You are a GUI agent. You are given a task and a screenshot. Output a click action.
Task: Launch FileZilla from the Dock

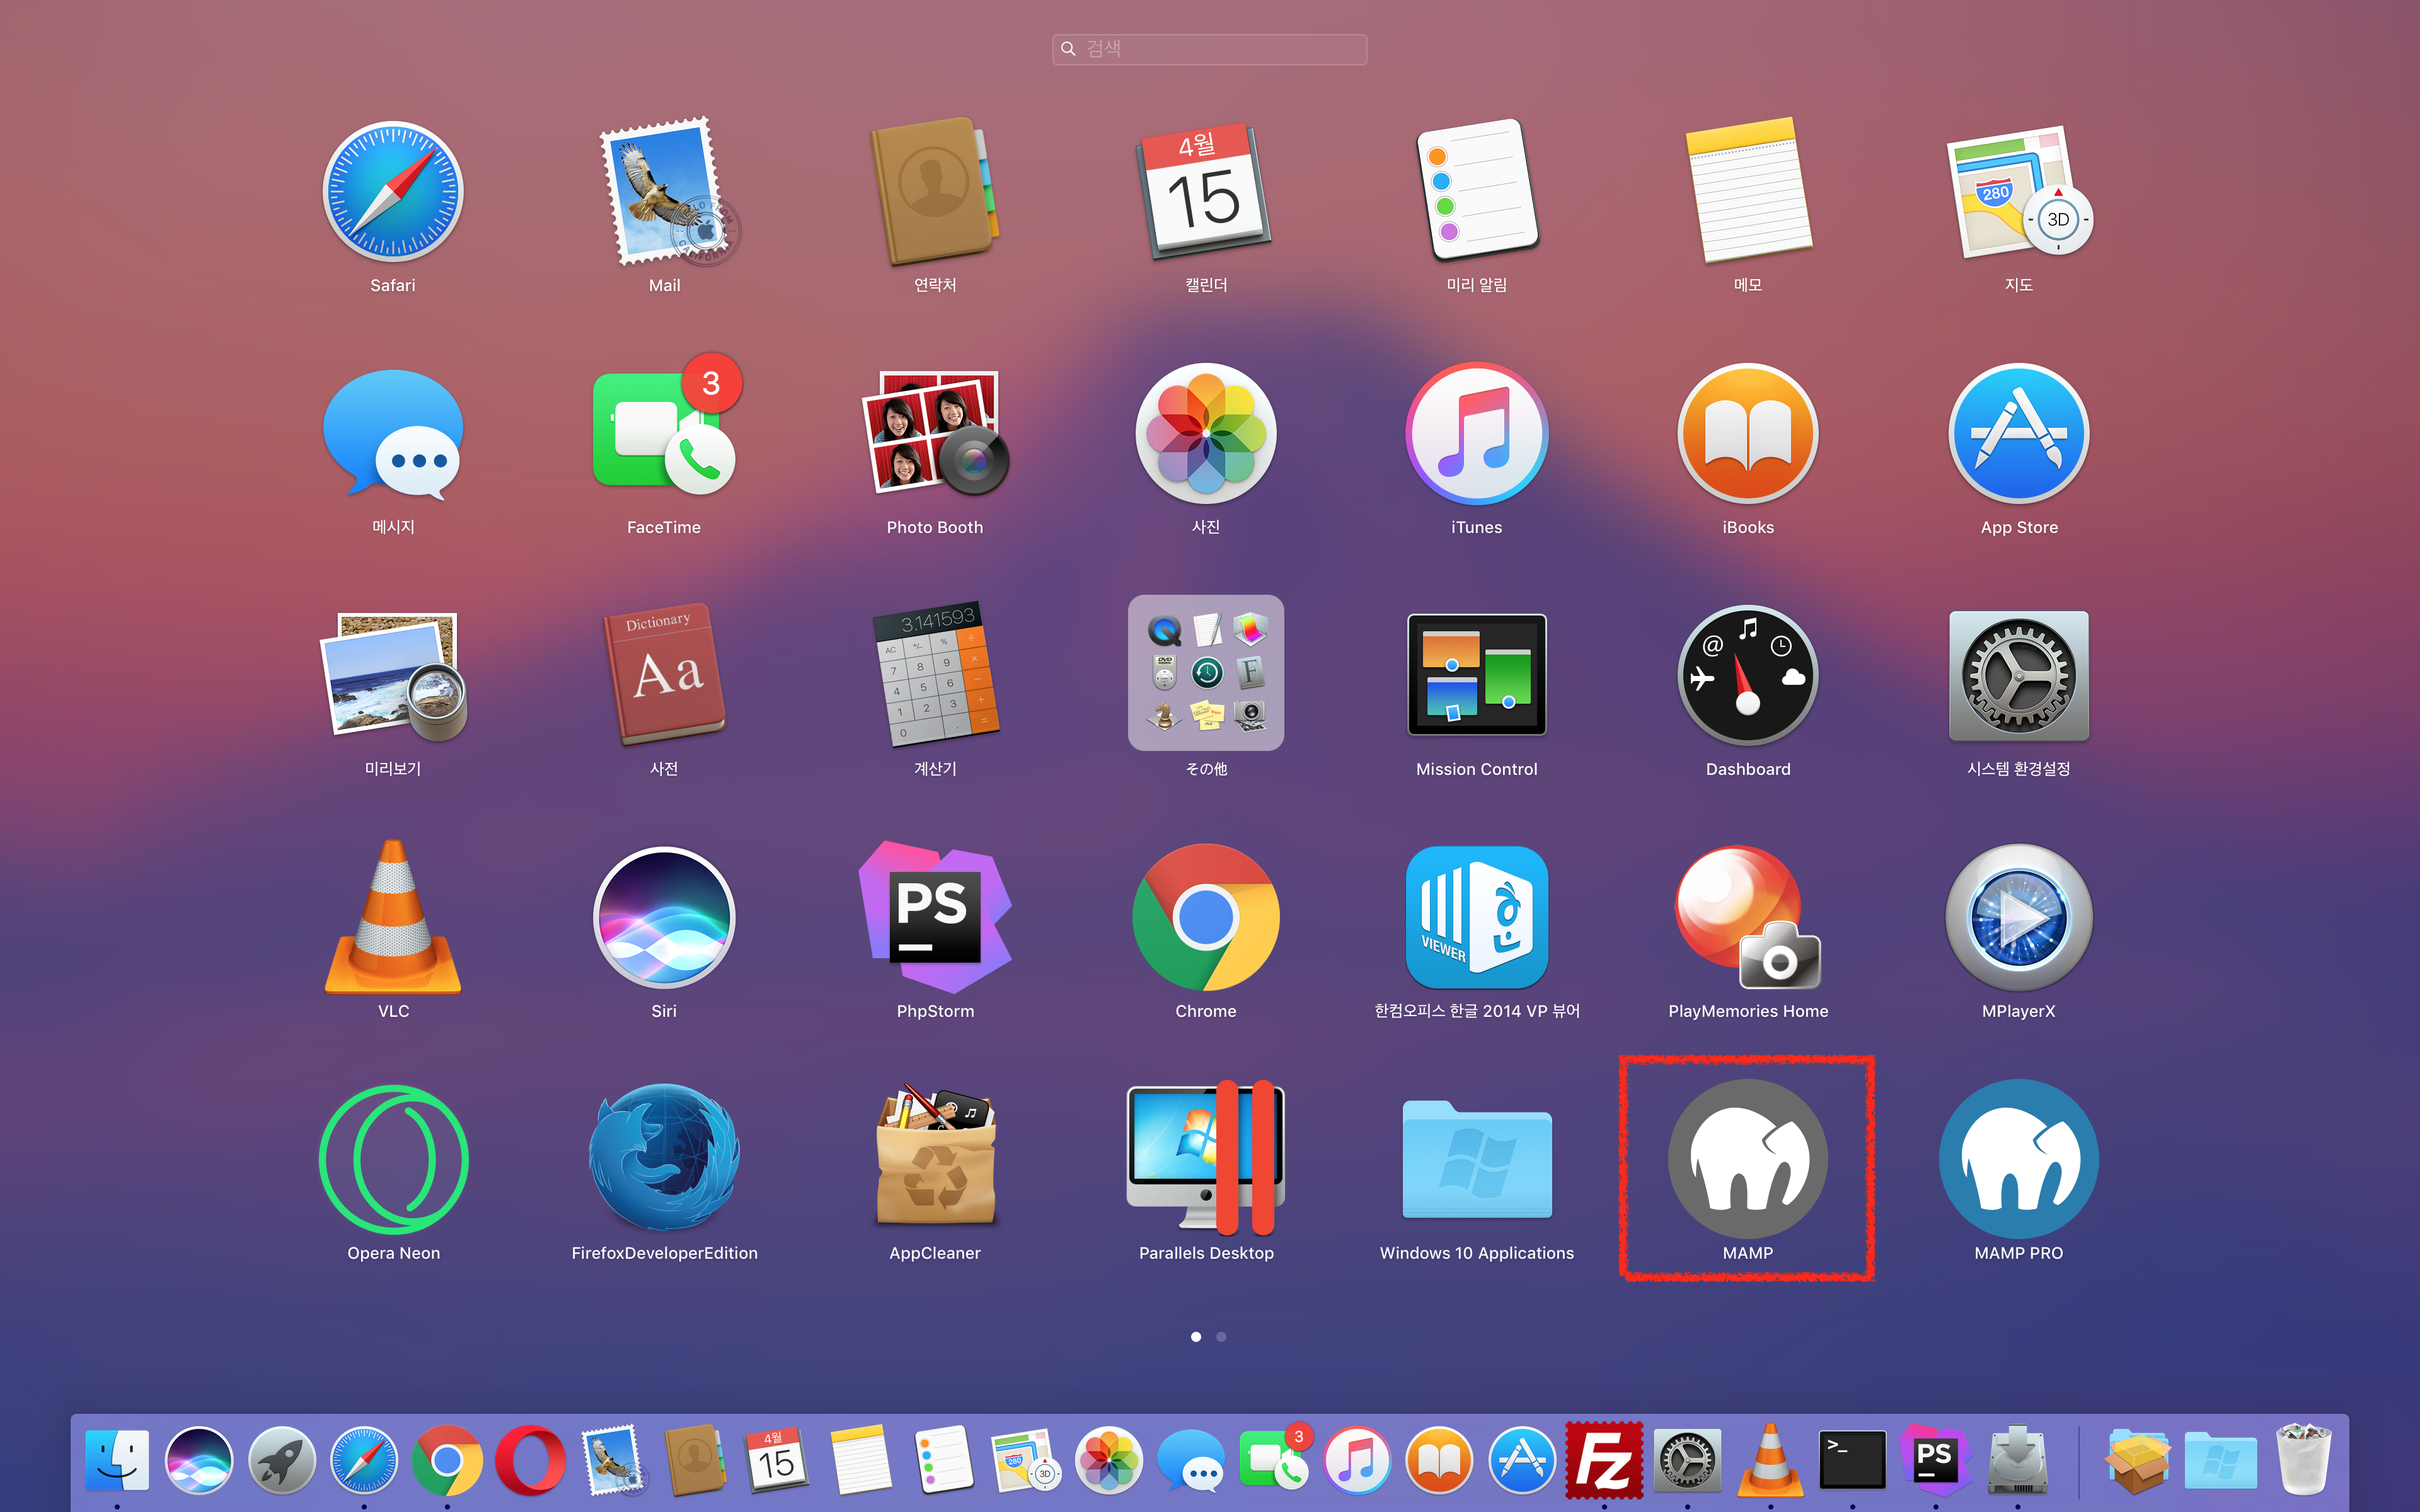1604,1460
